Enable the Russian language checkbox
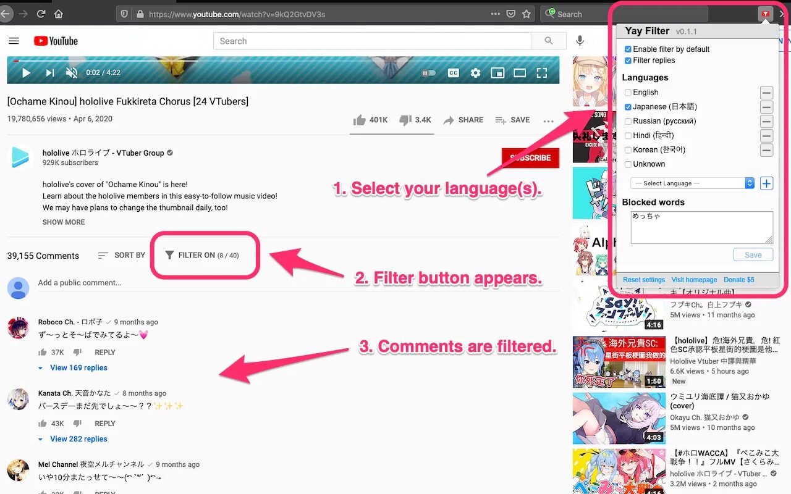The image size is (791, 494). click(628, 121)
